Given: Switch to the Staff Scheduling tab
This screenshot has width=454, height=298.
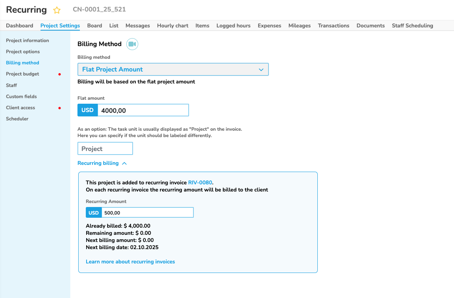Looking at the screenshot, I should [x=412, y=25].
